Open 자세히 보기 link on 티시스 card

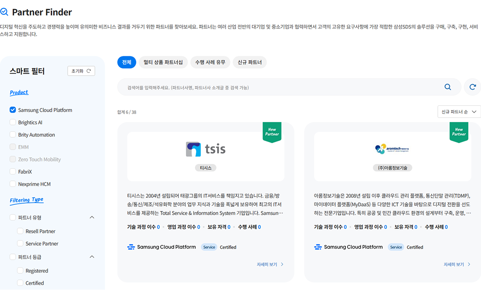tap(270, 264)
